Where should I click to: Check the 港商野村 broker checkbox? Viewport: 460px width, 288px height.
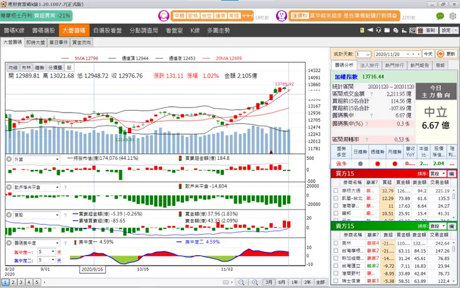[x=336, y=273]
